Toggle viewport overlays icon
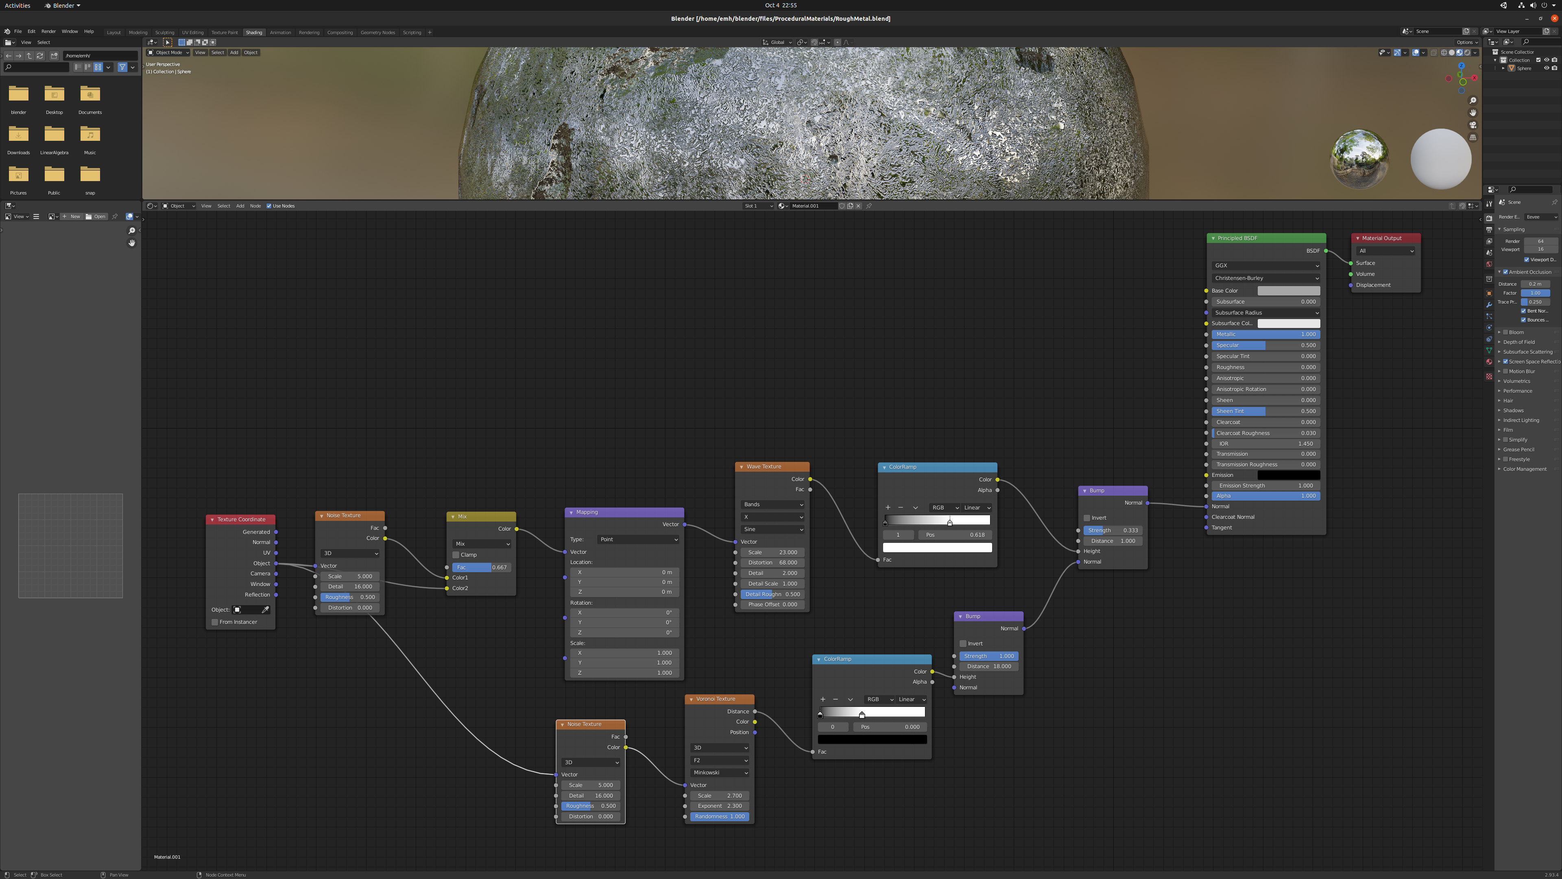Viewport: 1562px width, 879px height. 1415,53
